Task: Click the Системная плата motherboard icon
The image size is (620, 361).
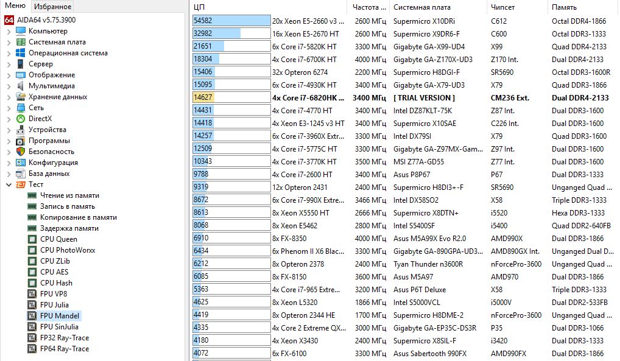Action: [x=21, y=42]
